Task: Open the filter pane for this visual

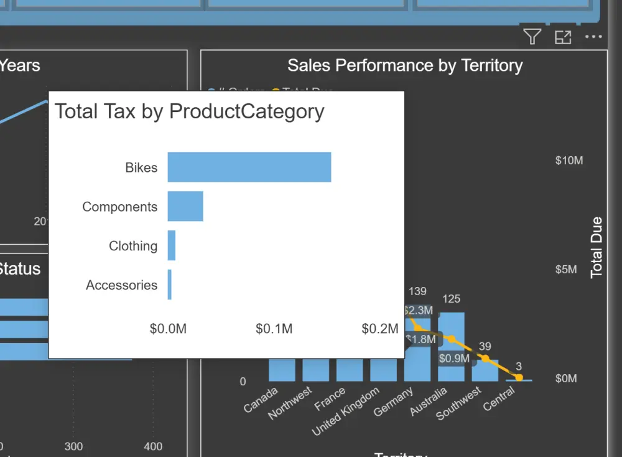Action: click(532, 37)
